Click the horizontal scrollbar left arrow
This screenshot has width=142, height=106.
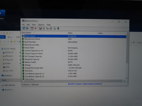(23, 81)
